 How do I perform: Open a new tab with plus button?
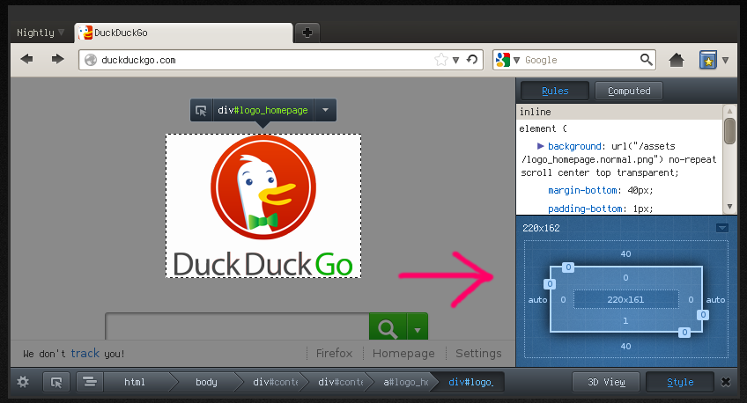(x=307, y=33)
